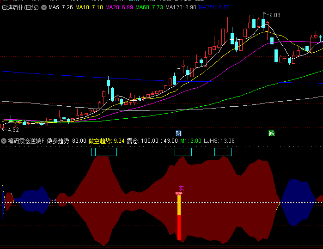The height and width of the screenshot is (249, 323).
Task: Click the yellow-red buy signal bar
Action: pos(179,217)
